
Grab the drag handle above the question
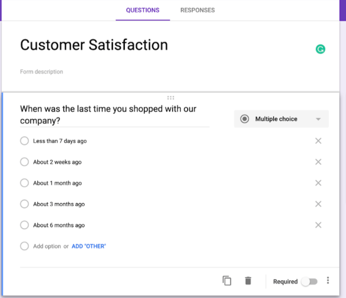pyautogui.click(x=170, y=98)
